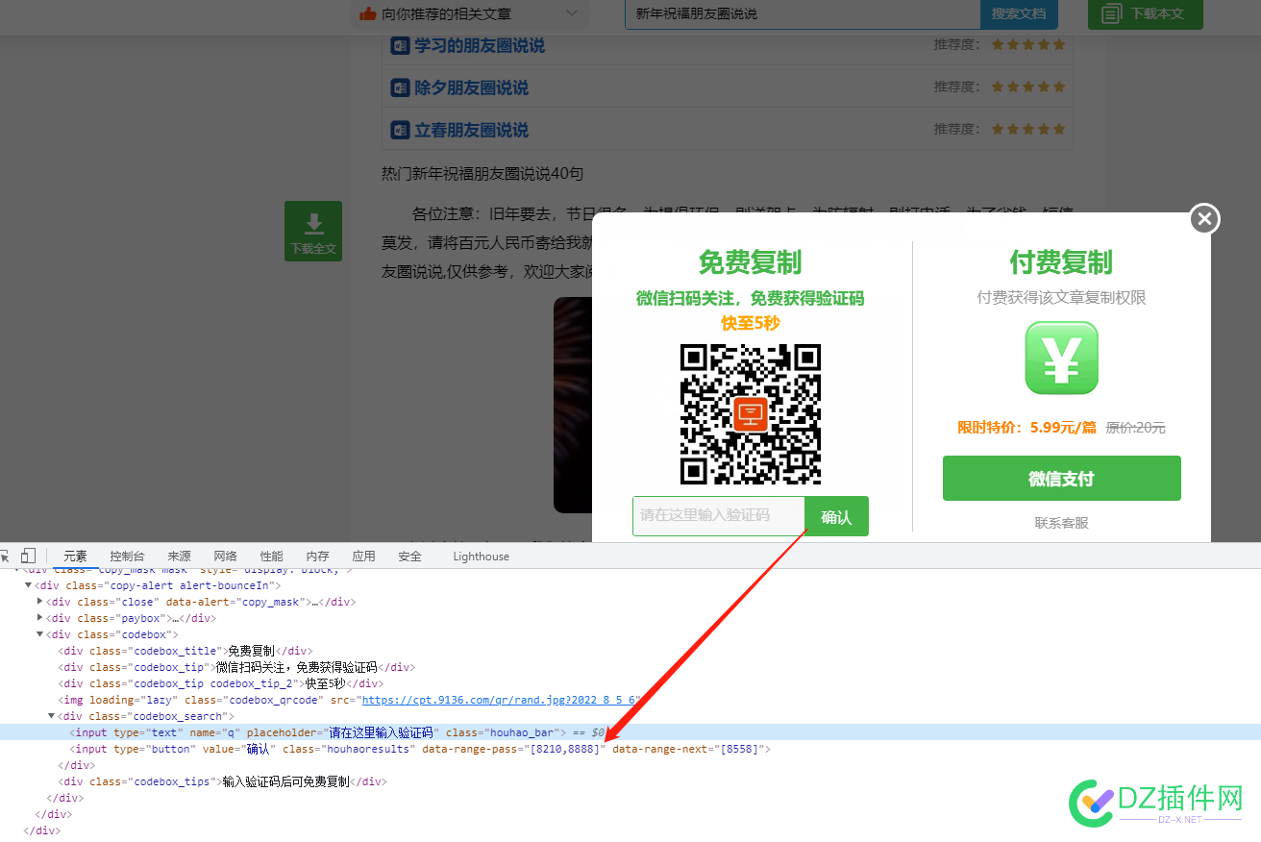The width and height of the screenshot is (1261, 842).
Task: Click the 热门新年祝福朋友圈说说40句 heading
Action: 482,174
